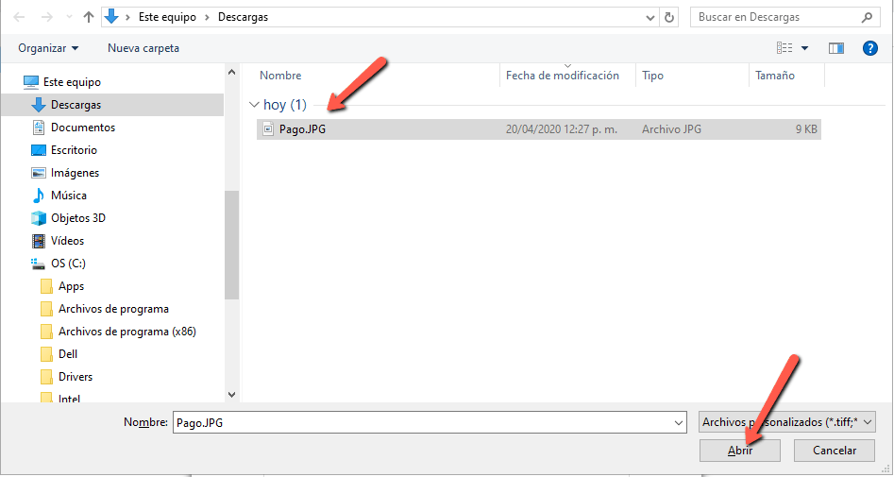894x477 pixels.
Task: Open Música in navigation tree
Action: coord(68,196)
